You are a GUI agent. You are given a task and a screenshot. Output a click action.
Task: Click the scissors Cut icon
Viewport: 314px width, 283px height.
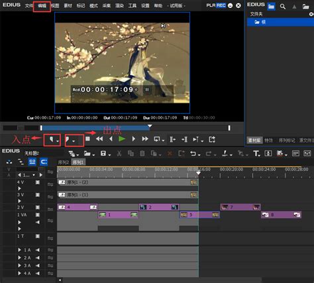(119, 153)
